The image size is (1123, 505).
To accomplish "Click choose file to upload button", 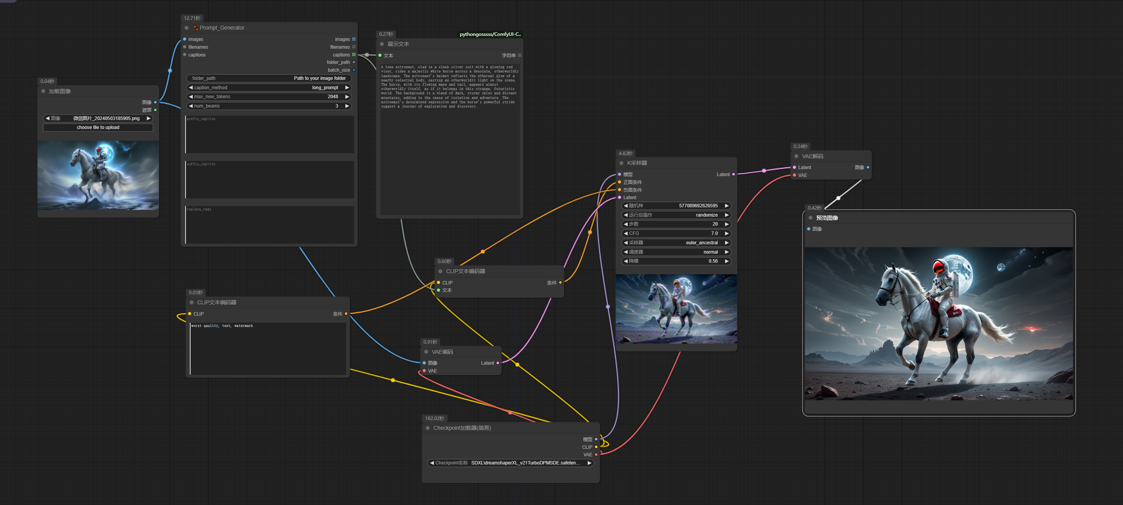I will click(x=98, y=128).
